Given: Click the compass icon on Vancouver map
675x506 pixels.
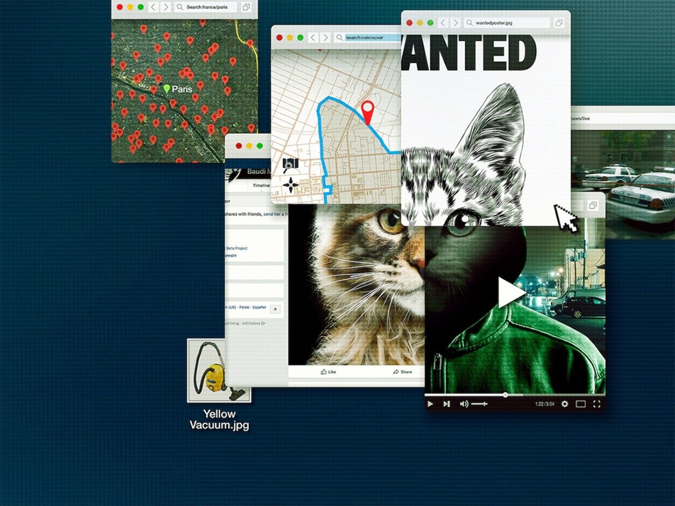Looking at the screenshot, I should pyautogui.click(x=291, y=186).
